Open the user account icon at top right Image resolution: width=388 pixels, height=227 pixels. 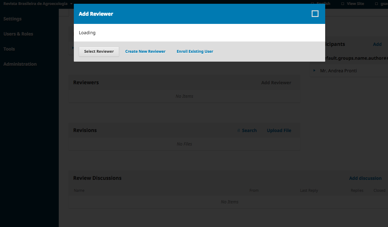[376, 4]
